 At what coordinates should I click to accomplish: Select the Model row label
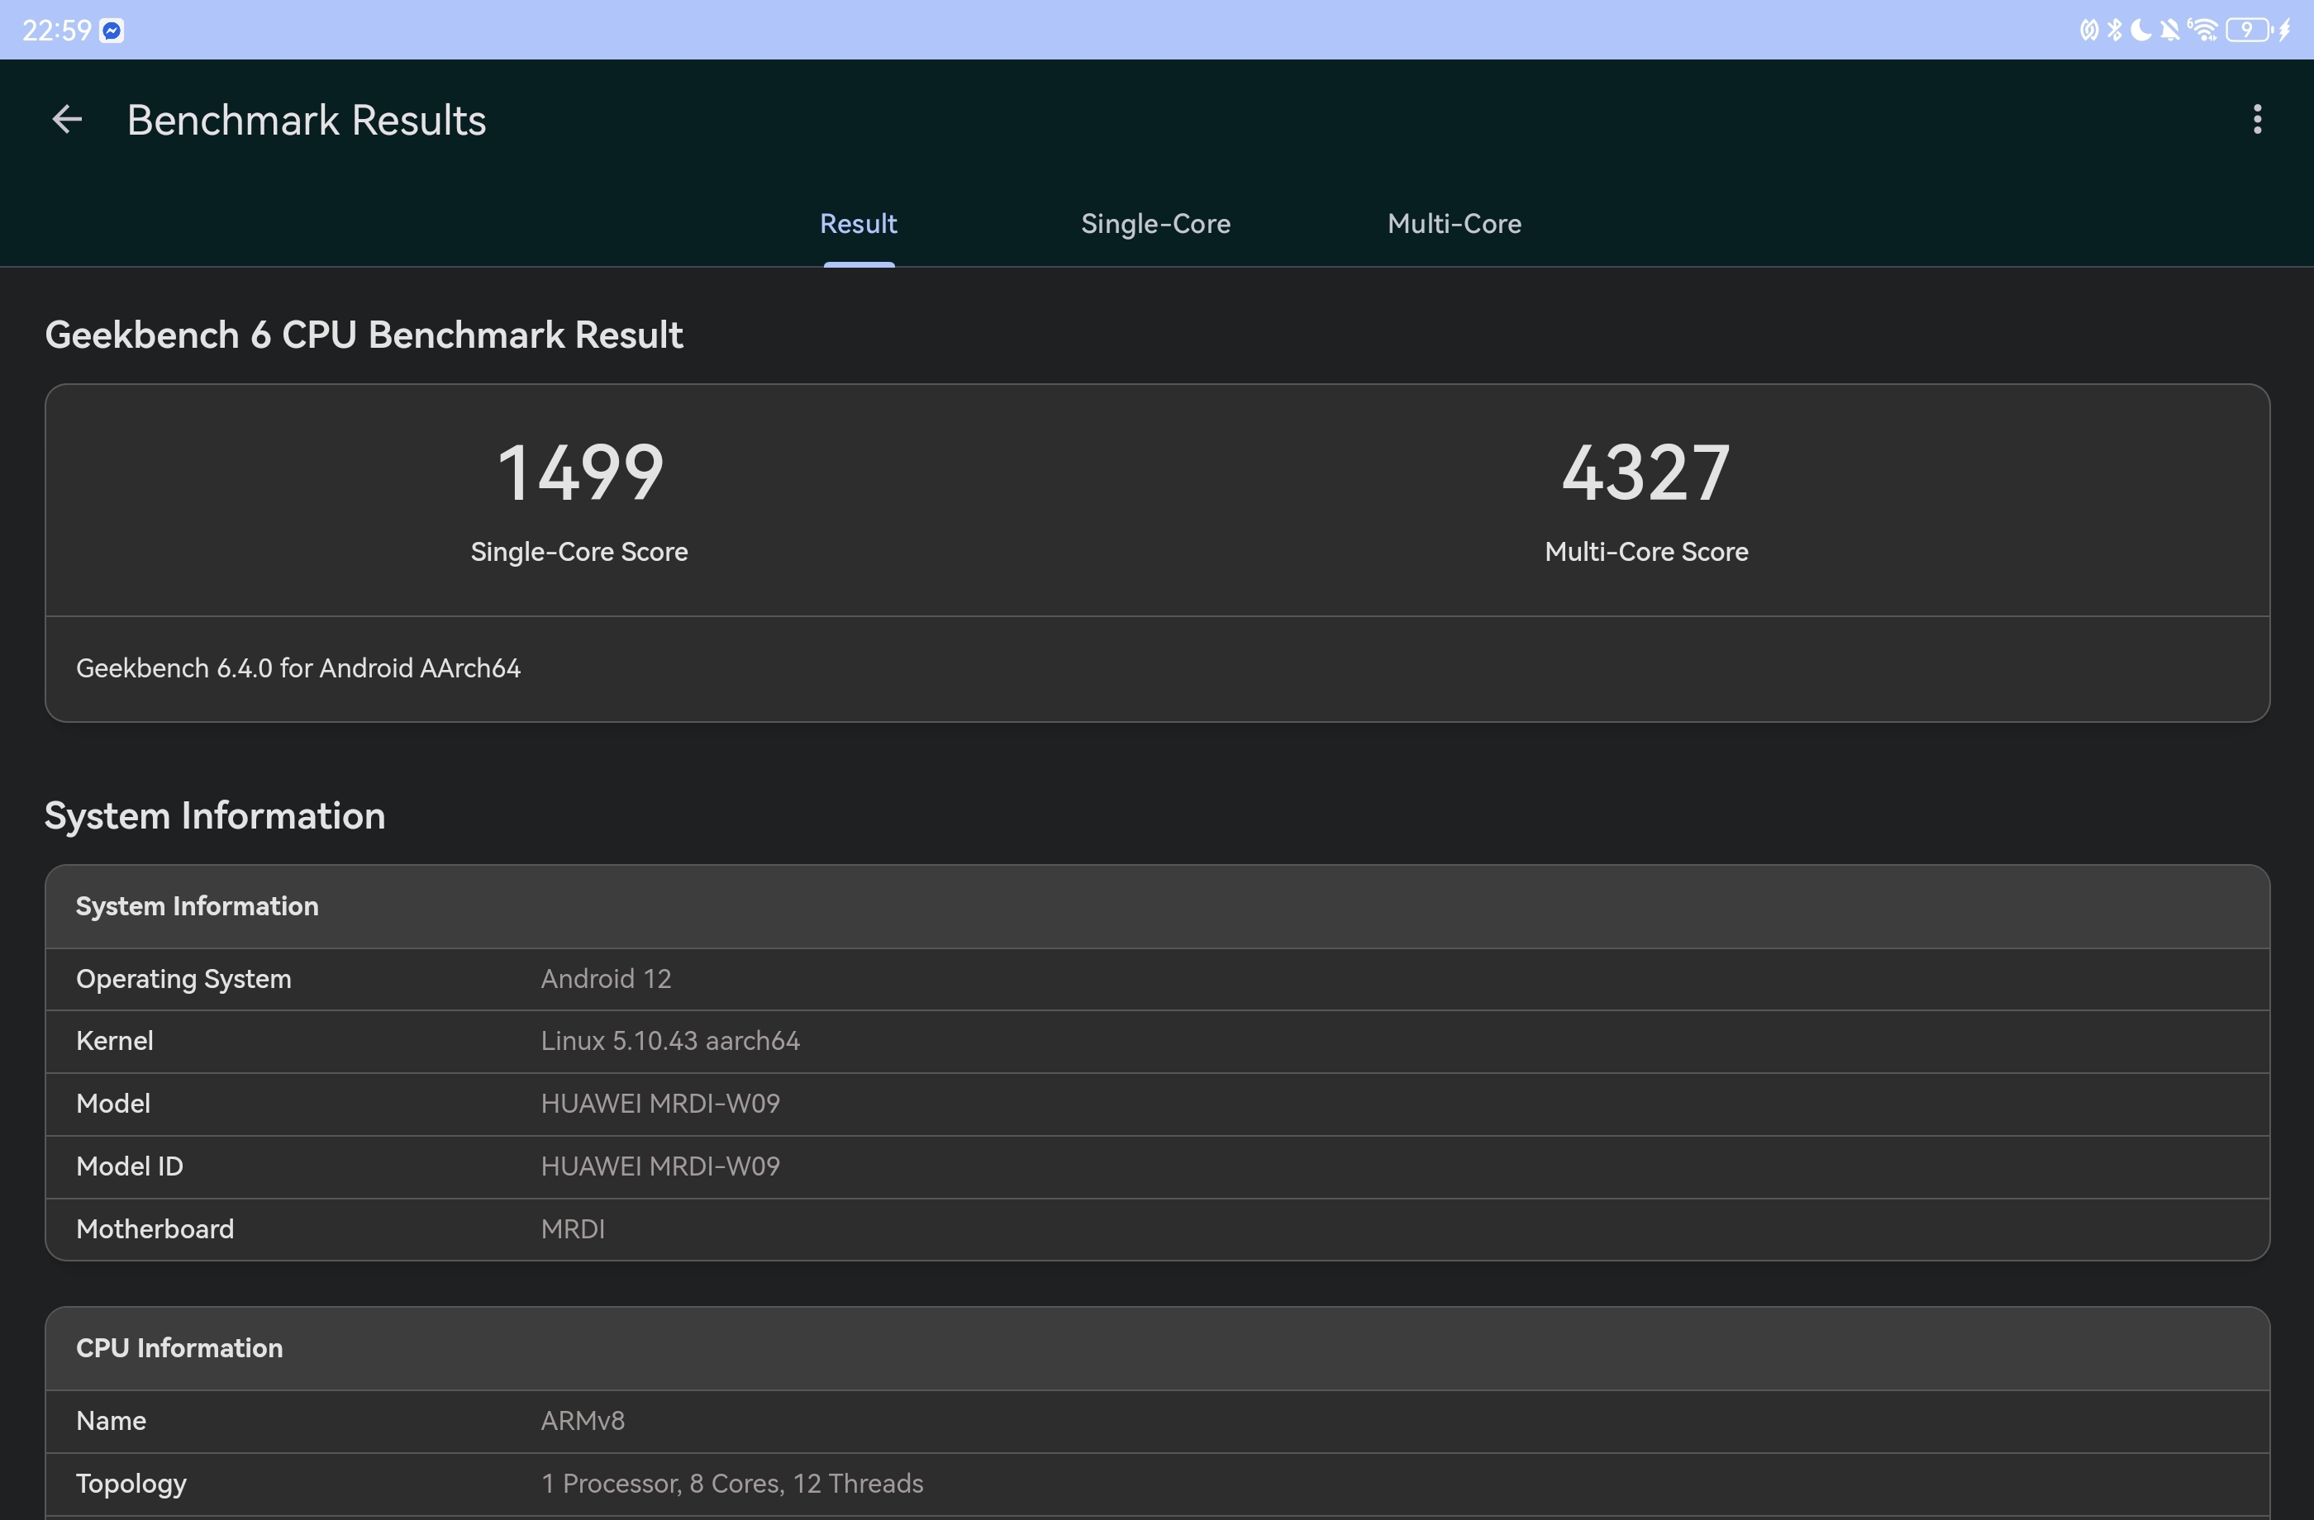pyautogui.click(x=112, y=1105)
